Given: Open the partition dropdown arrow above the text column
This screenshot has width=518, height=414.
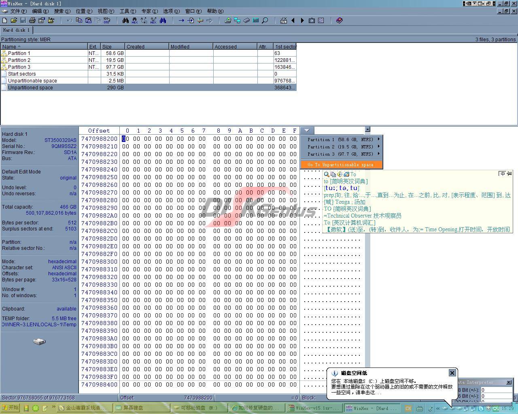Looking at the screenshot, I should (307, 131).
